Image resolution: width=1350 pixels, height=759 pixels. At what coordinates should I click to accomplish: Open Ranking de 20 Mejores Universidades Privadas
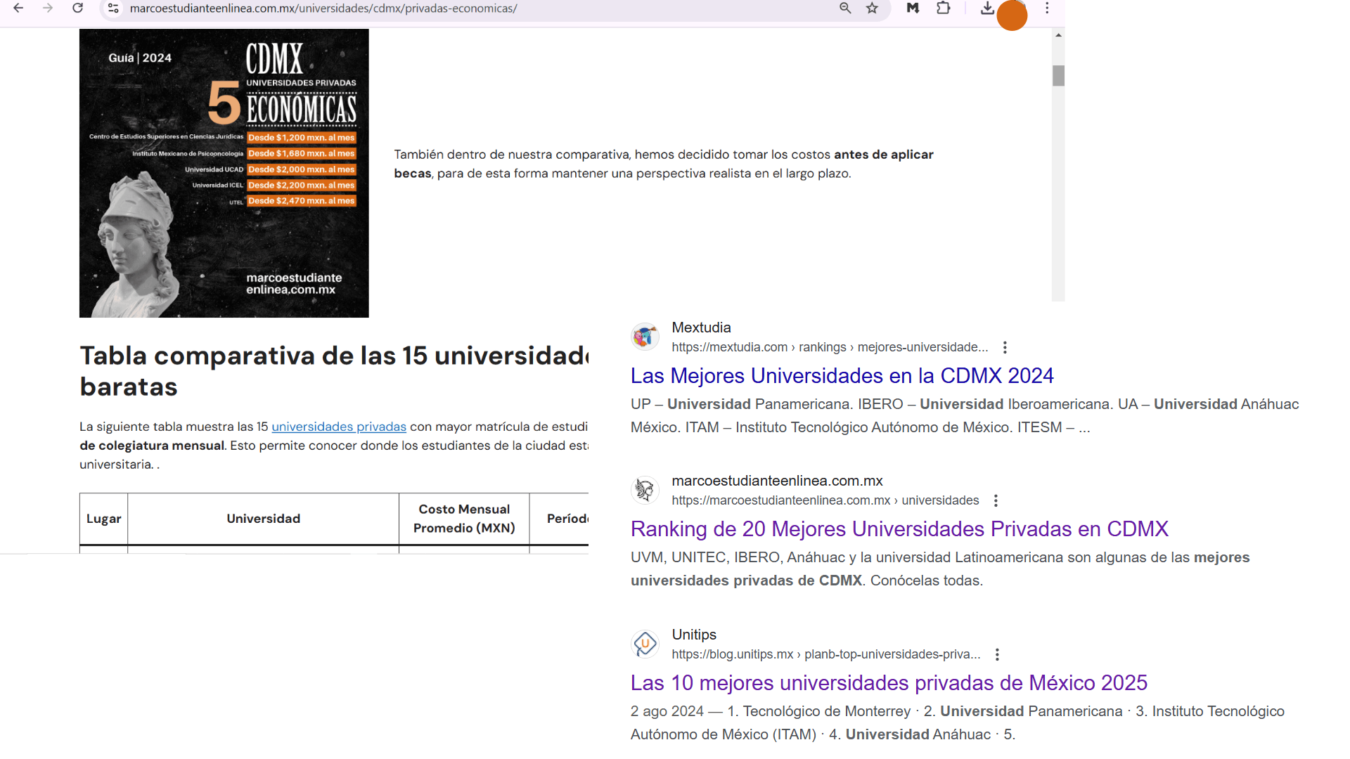[x=899, y=529]
